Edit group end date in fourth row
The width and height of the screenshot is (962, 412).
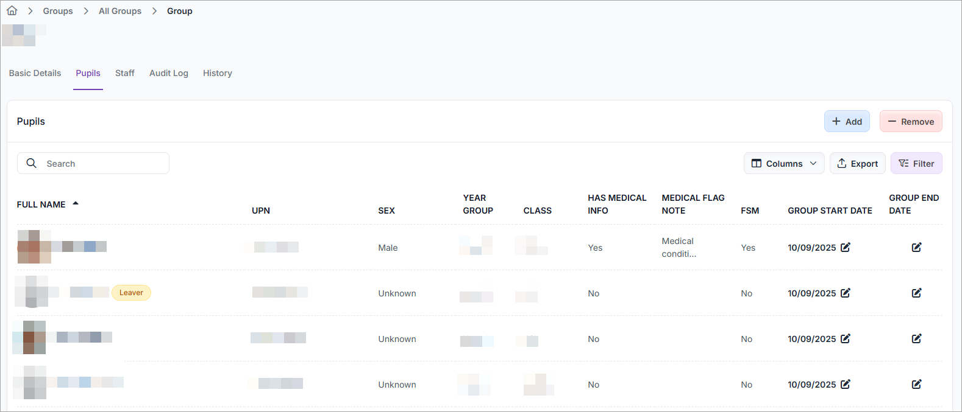coord(916,384)
